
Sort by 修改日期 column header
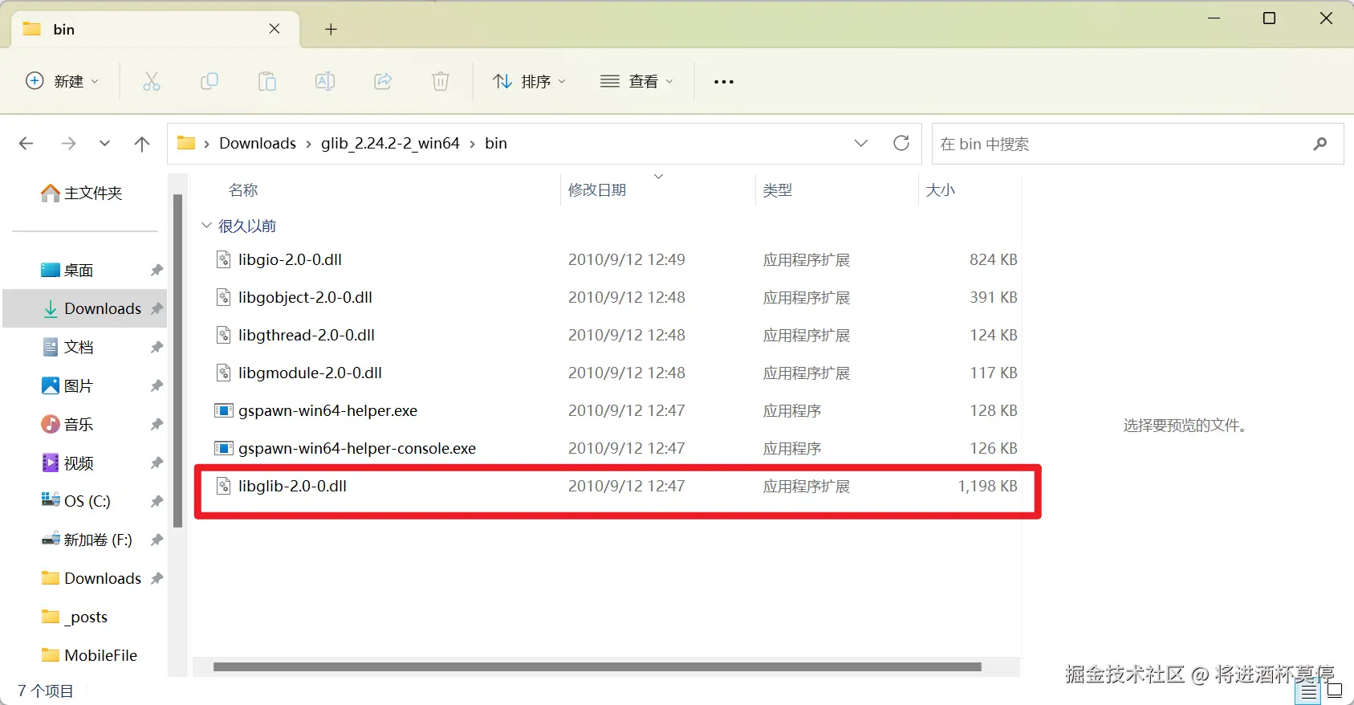[597, 190]
